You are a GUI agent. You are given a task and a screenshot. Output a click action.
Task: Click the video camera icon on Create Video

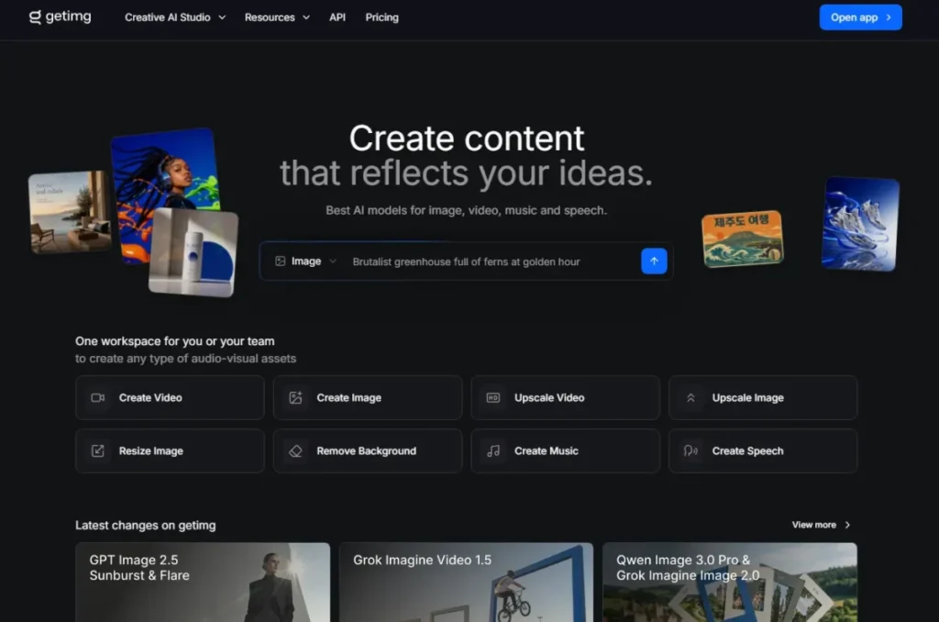97,398
